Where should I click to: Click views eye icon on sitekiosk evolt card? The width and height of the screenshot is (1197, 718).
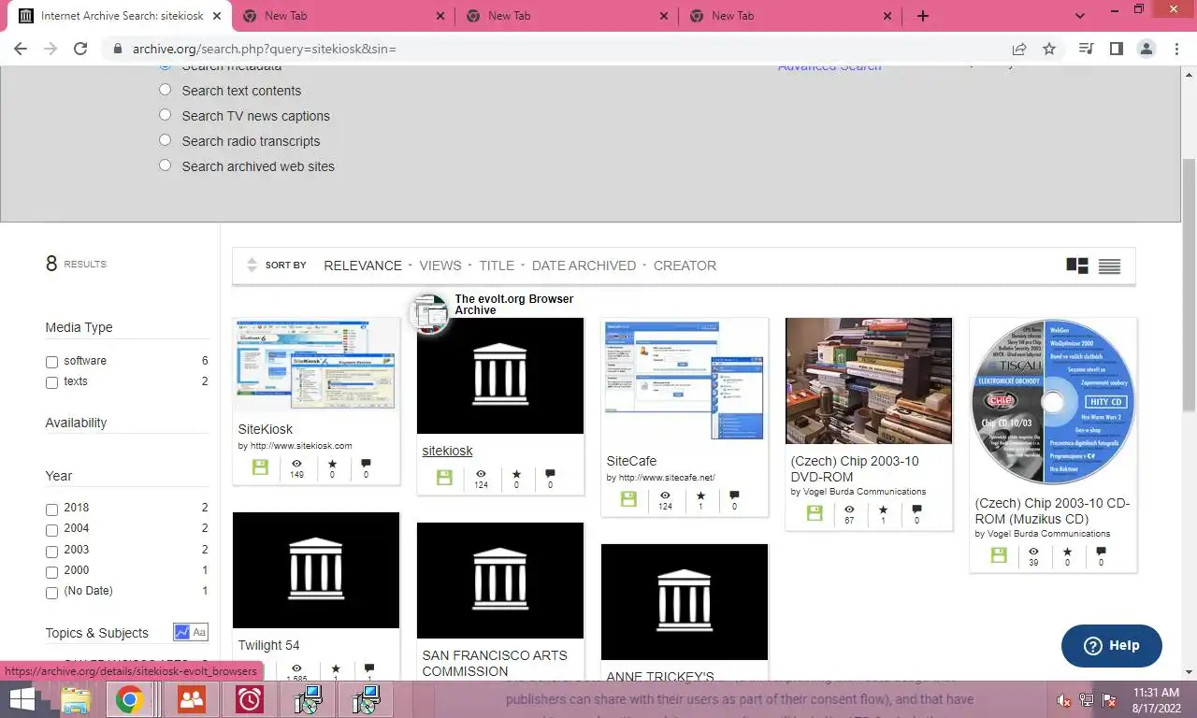481,474
